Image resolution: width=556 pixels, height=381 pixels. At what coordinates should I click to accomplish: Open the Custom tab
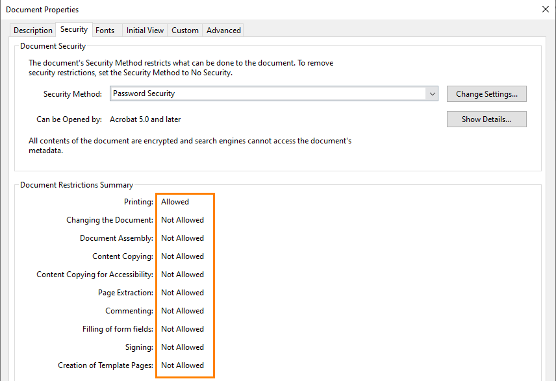coord(185,31)
